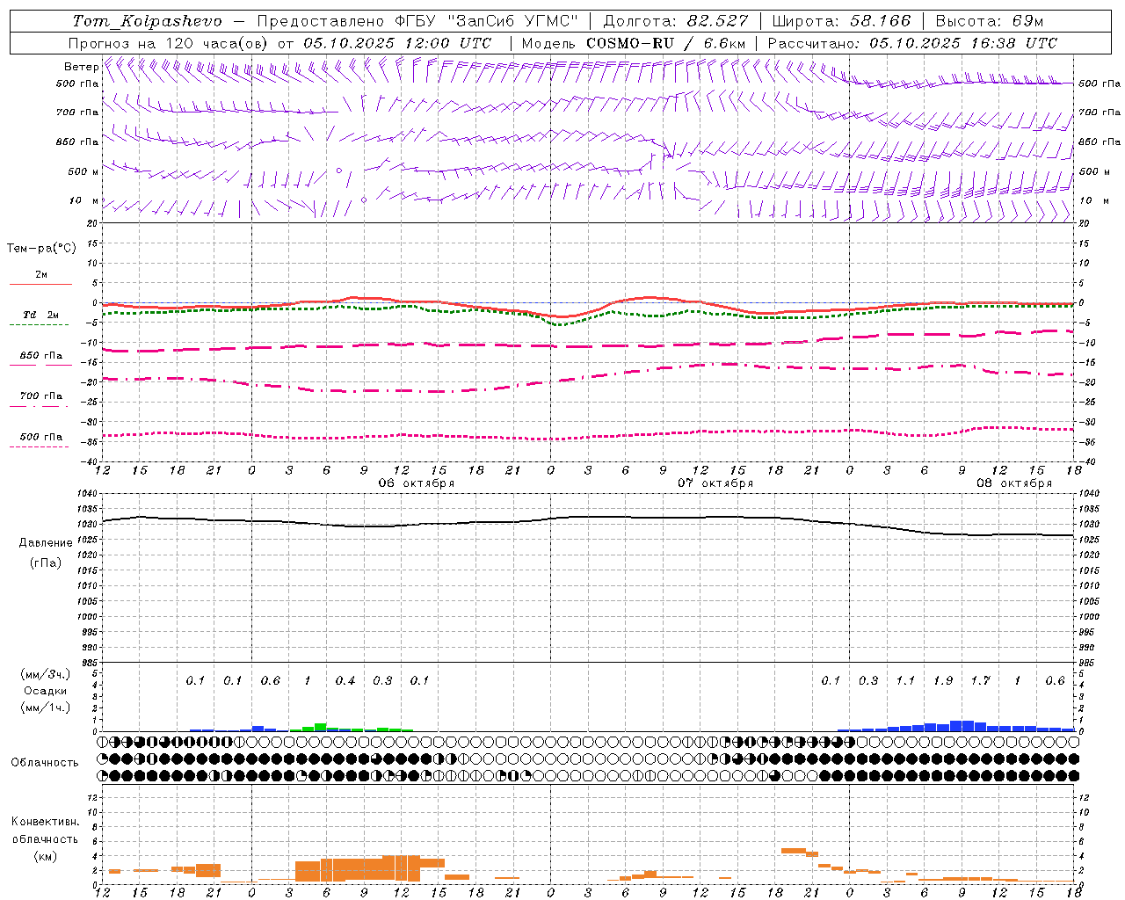Screen dimensions: 1125x900
Task: Click the Ветер wind panel label
Action: coord(81,67)
